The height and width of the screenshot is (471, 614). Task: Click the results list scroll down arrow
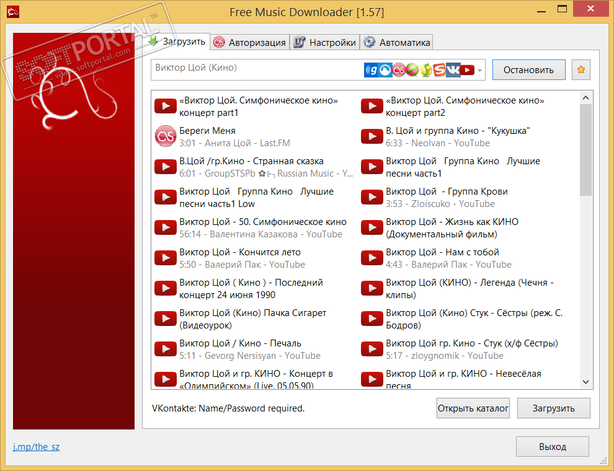coord(586,382)
